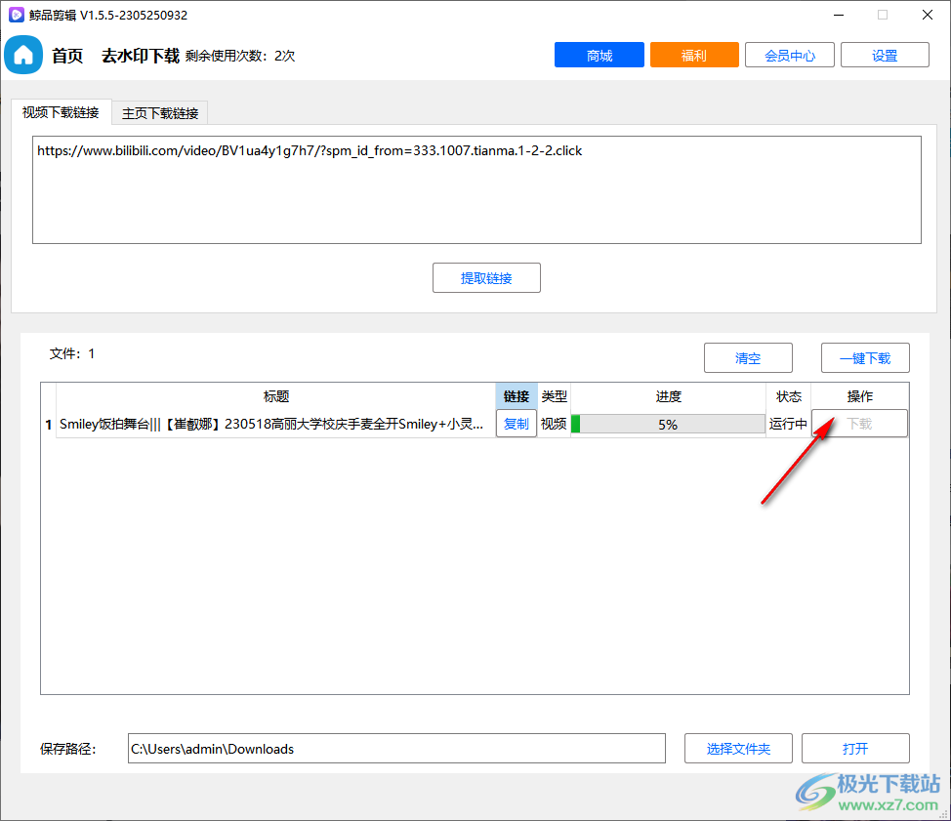Select the 进度 column header
This screenshot has width=951, height=821.
tap(668, 396)
